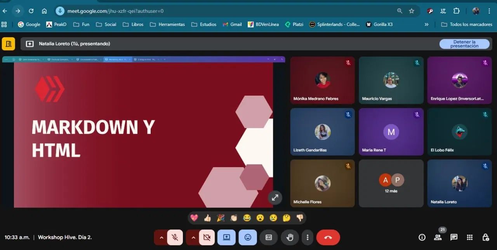Click the browser back arrow
The height and width of the screenshot is (250, 497).
[5, 11]
